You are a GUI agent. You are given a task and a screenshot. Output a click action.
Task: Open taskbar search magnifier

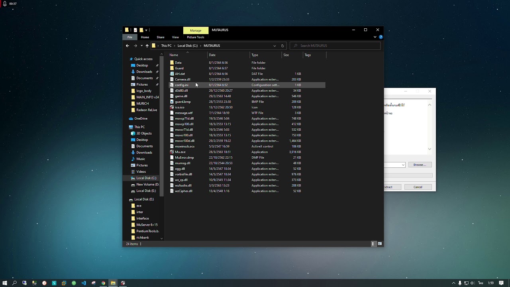coord(14,283)
